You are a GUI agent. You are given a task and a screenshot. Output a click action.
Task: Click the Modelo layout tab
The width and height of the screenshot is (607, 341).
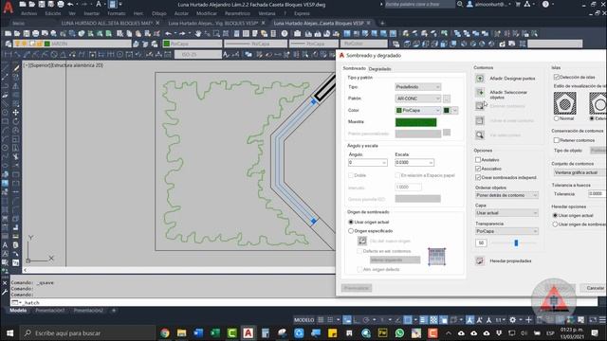click(18, 311)
